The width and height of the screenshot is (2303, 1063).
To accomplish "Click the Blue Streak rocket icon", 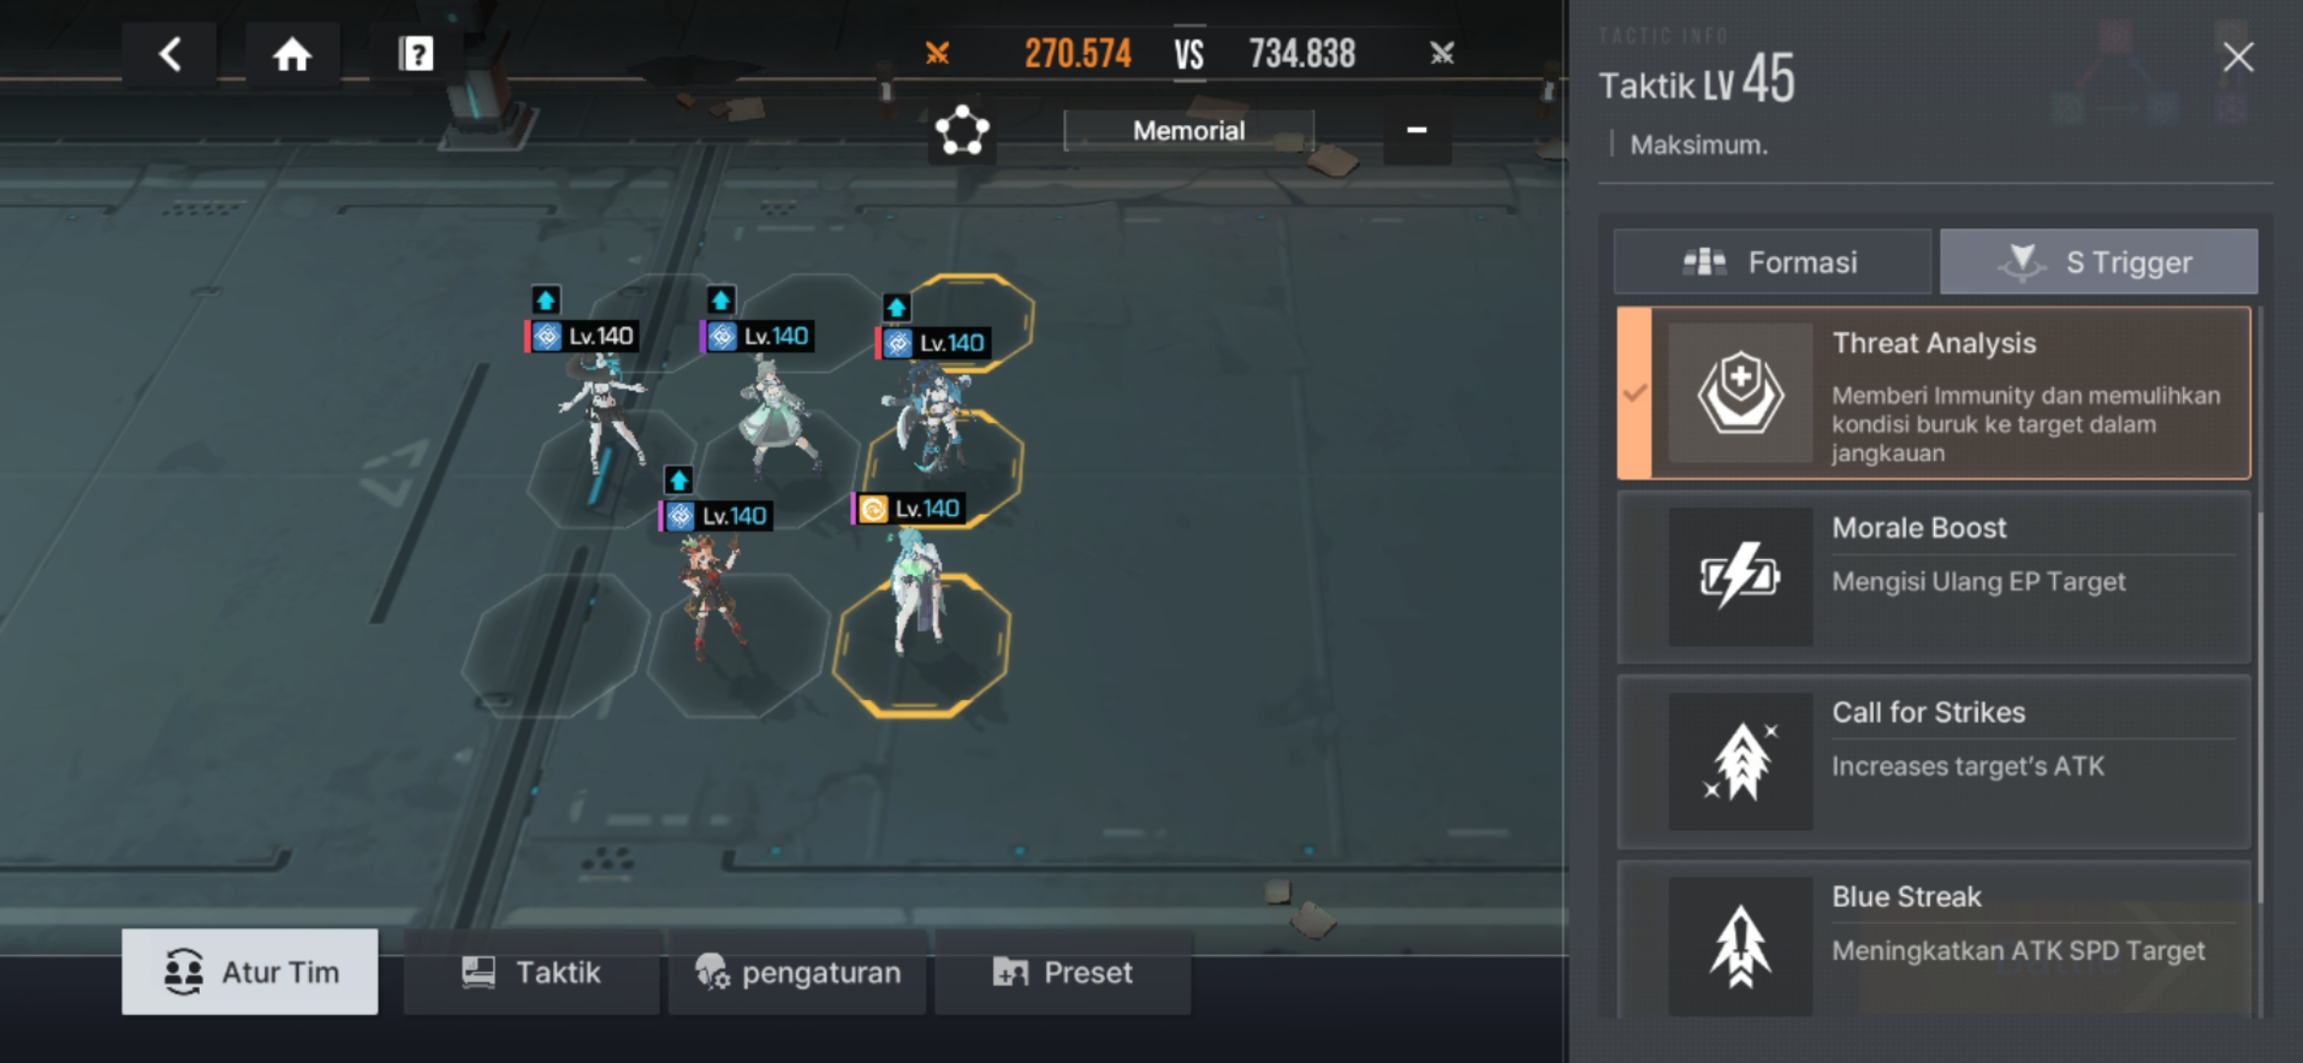I will tap(1740, 947).
